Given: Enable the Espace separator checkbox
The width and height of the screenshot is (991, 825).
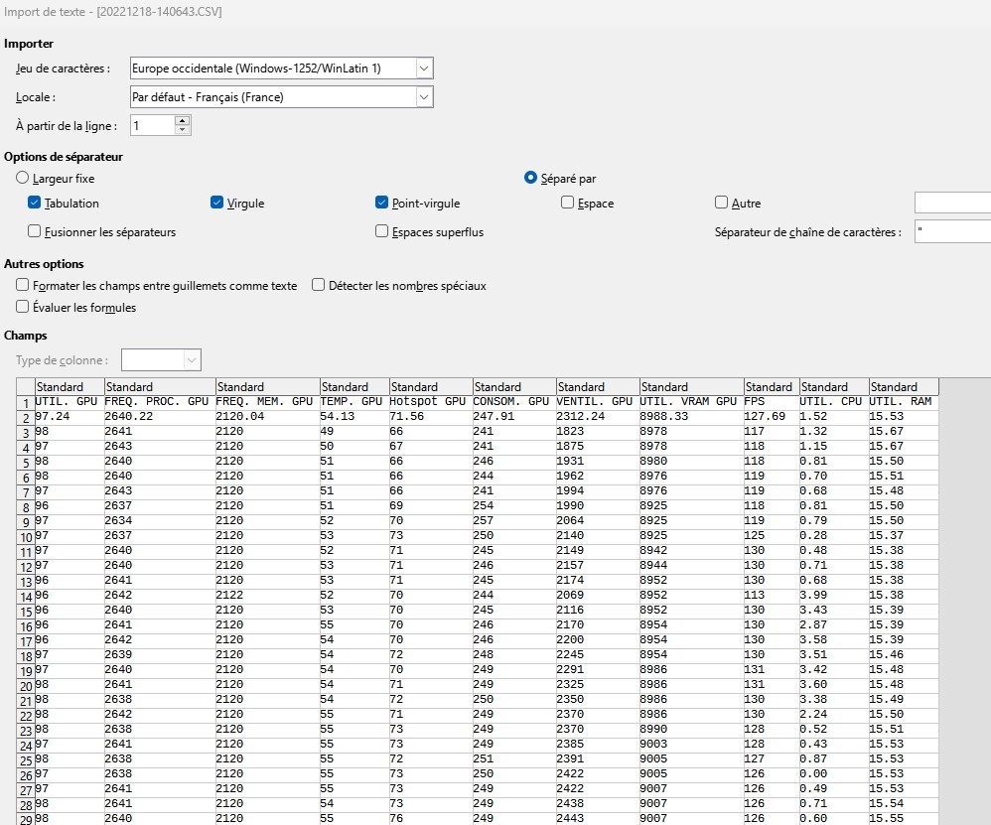Looking at the screenshot, I should 567,203.
